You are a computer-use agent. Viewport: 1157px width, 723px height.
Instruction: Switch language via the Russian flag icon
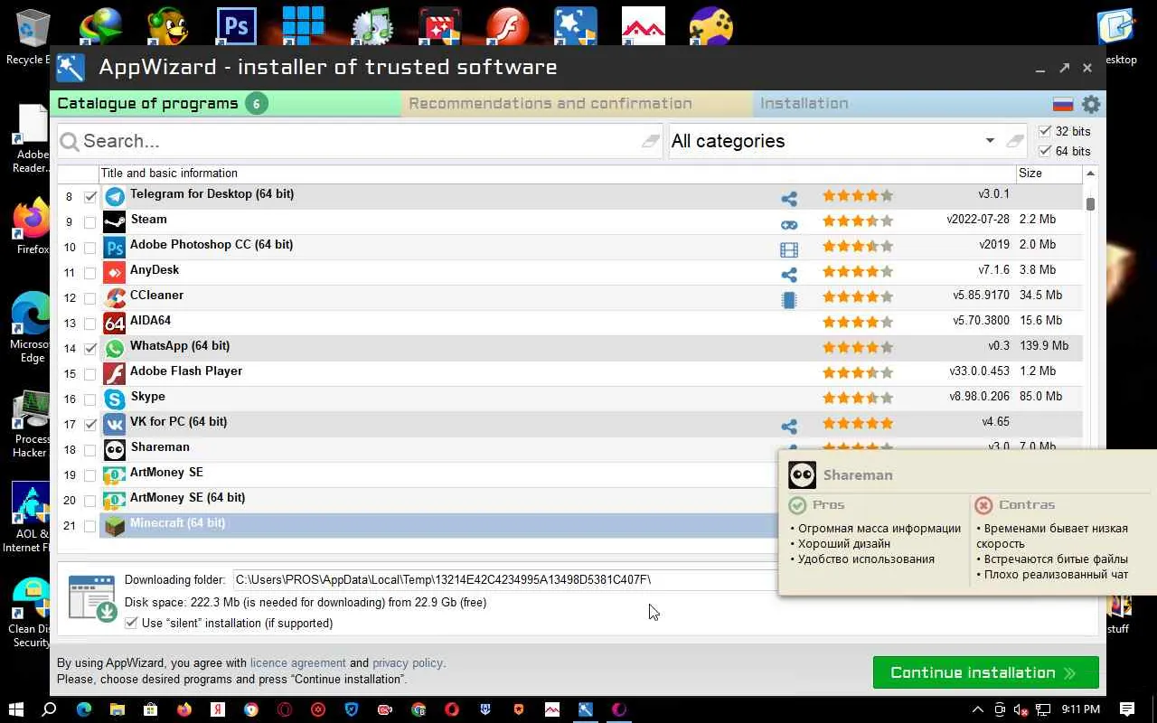pos(1063,104)
